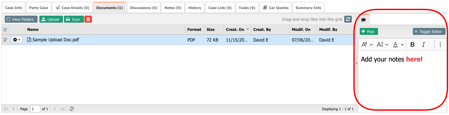Expand the font family dropdown
The image size is (449, 115).
pos(367,45)
